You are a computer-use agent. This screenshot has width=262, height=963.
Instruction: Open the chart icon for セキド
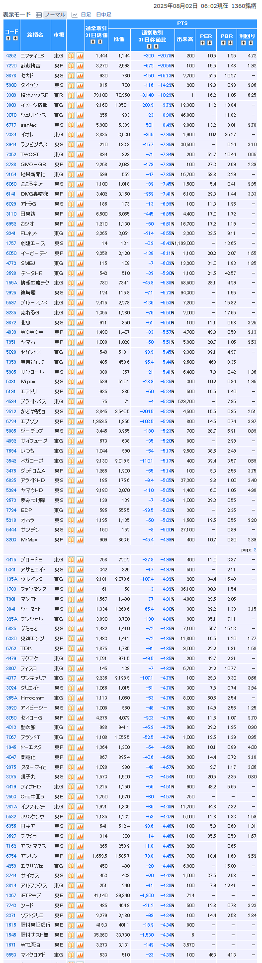(80, 76)
